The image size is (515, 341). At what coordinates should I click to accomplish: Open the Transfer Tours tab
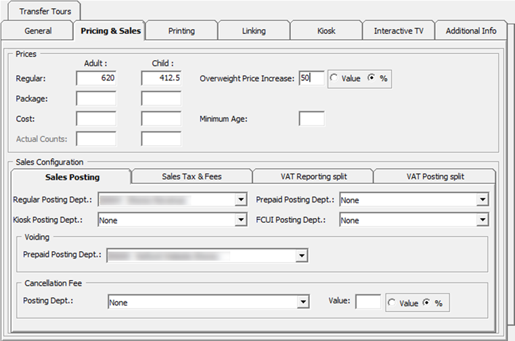45,11
